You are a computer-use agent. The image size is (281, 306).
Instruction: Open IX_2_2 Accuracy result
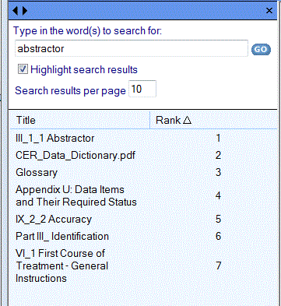pyautogui.click(x=54, y=219)
